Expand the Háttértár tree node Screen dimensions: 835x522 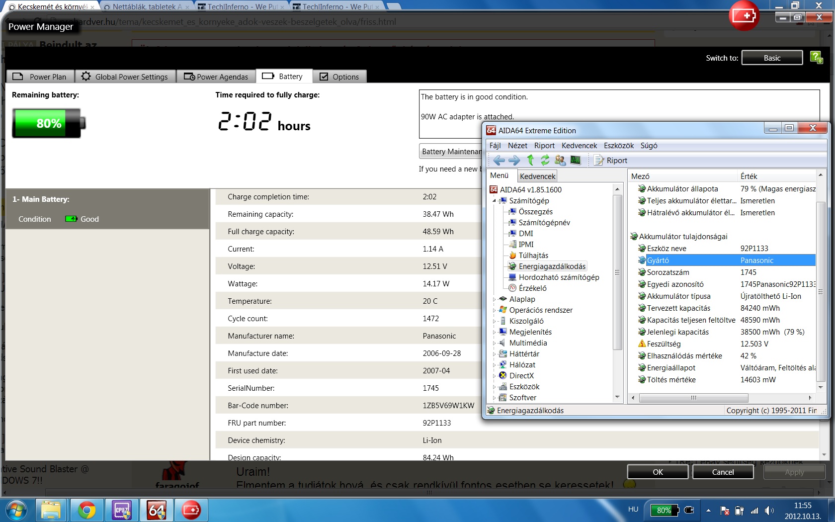click(x=495, y=354)
